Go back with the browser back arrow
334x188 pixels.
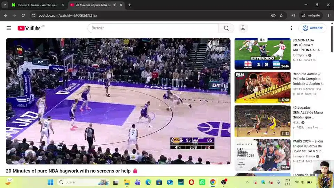pyautogui.click(x=6, y=15)
